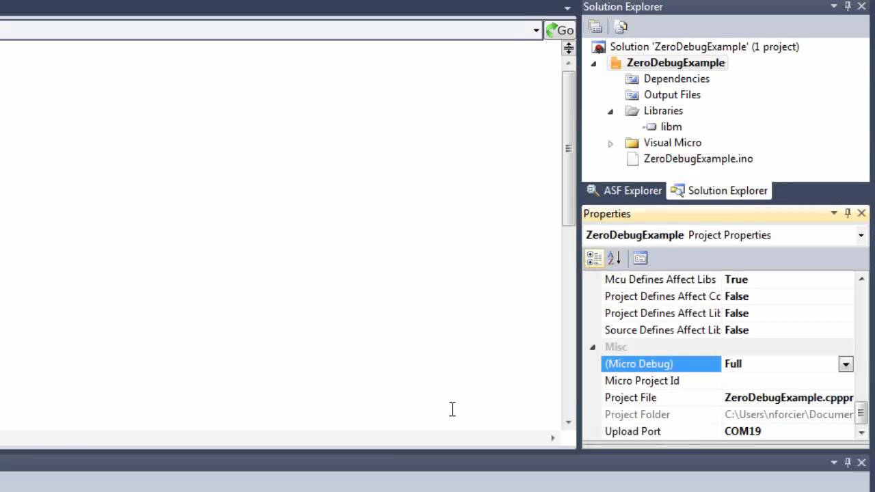875x492 pixels.
Task: Click editor vertical scrollbar thumb
Action: [x=568, y=148]
